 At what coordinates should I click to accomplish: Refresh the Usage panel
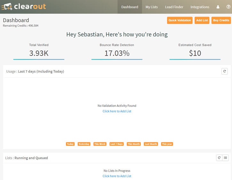[x=225, y=71]
